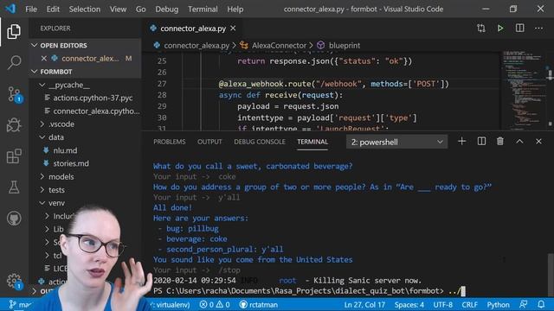Maximize the terminal panel with up chevron
The width and height of the screenshot is (554, 311).
pyautogui.click(x=519, y=142)
